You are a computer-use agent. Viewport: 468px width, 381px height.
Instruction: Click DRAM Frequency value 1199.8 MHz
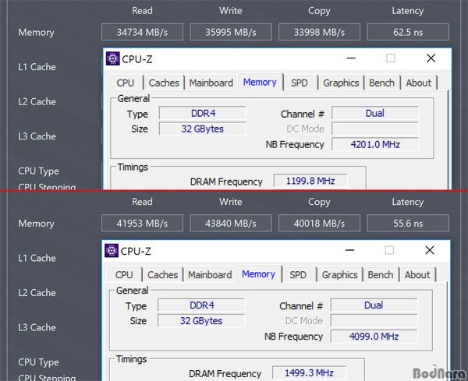tap(310, 182)
